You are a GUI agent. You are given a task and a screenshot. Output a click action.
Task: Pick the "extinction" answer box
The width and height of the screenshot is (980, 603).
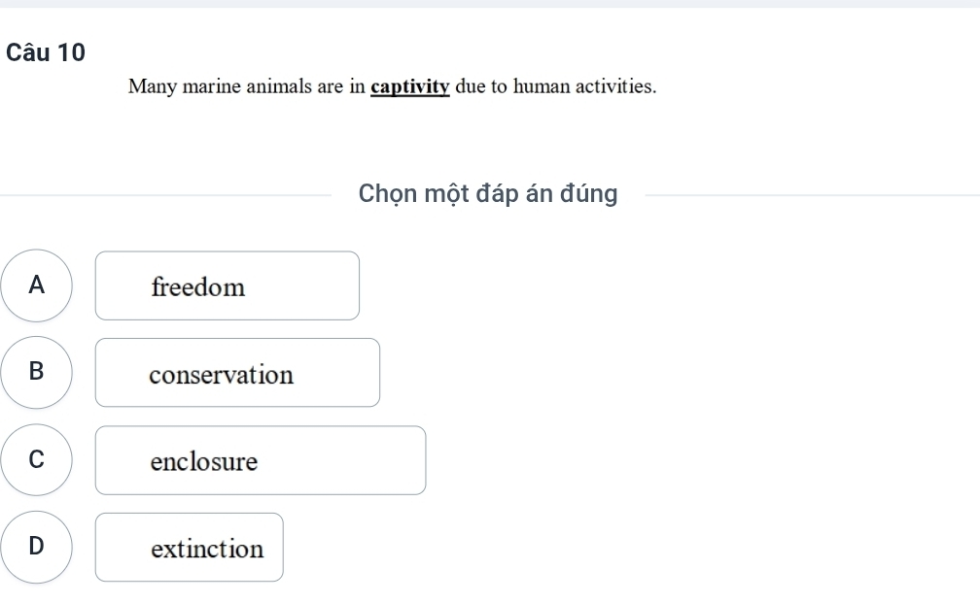(x=190, y=548)
